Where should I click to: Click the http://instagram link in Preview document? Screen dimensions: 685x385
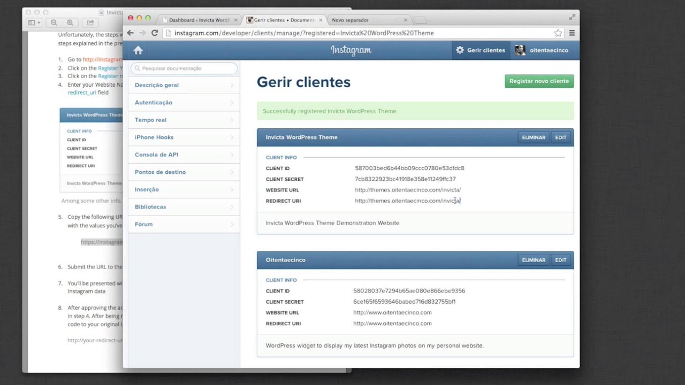pos(102,59)
